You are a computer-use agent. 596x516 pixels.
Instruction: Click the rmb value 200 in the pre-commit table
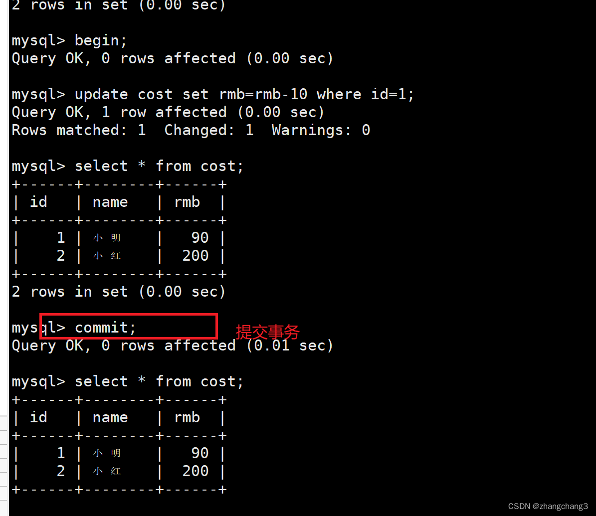[x=196, y=256]
